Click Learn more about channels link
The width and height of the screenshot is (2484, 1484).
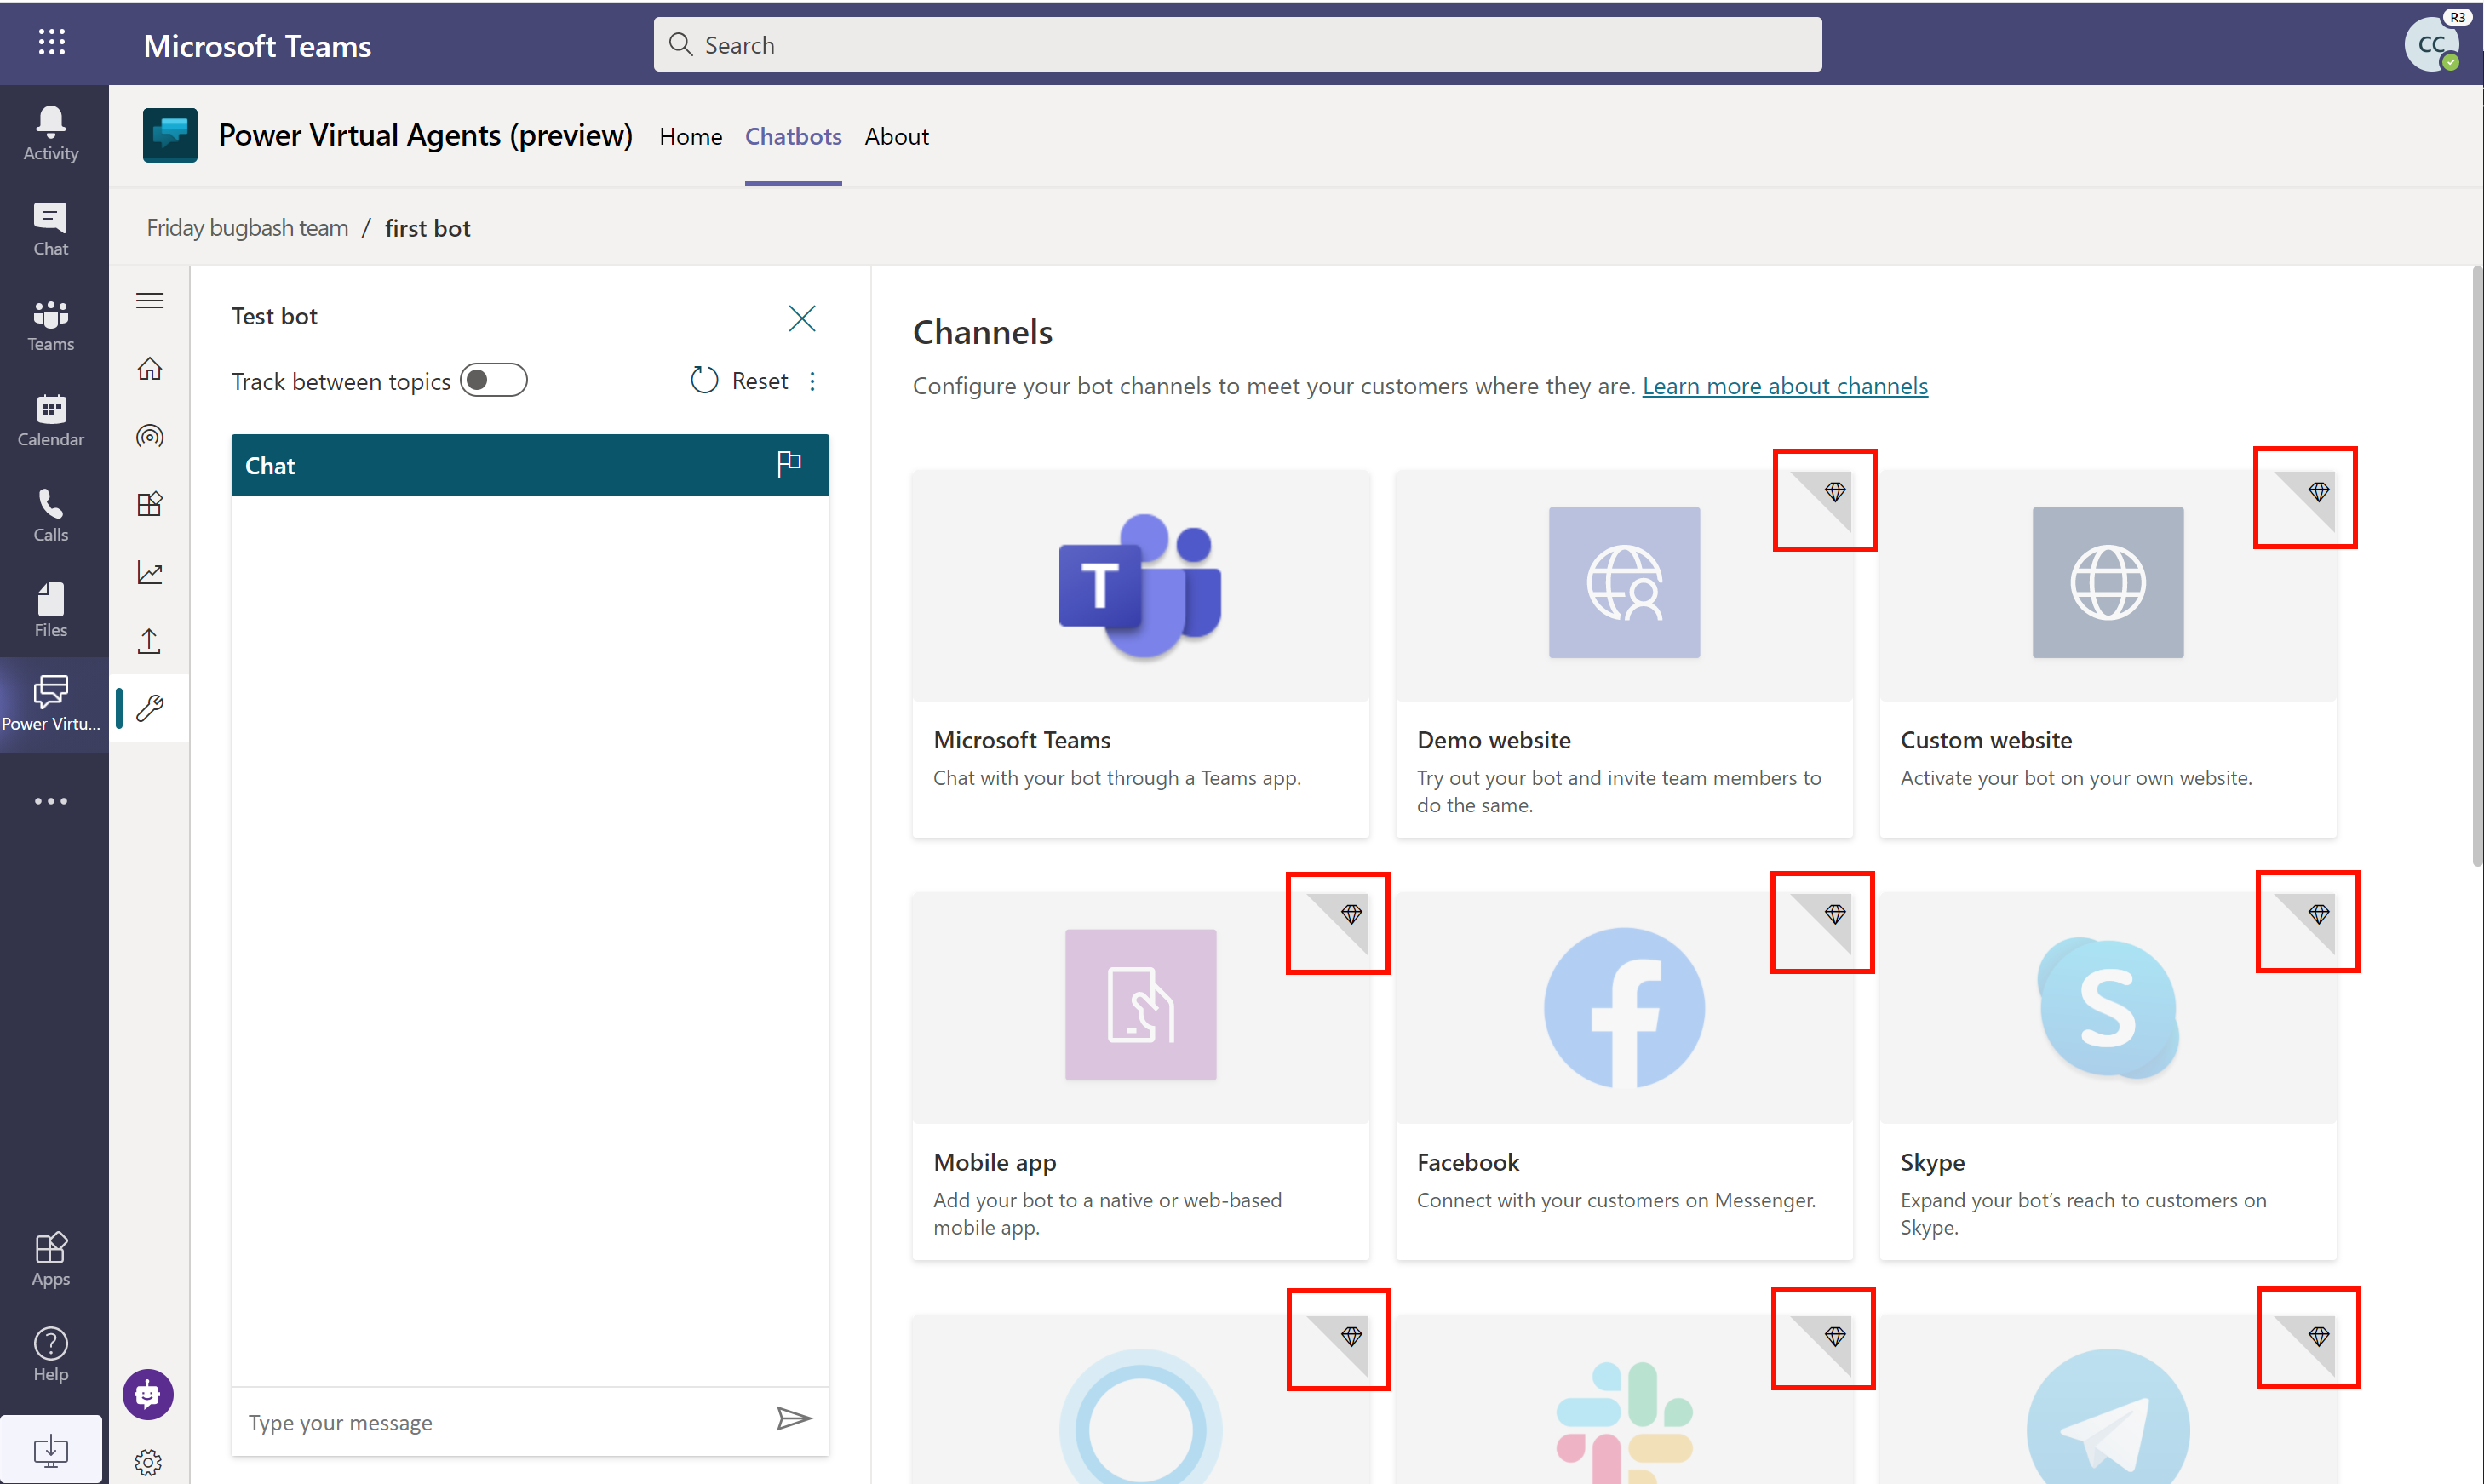pyautogui.click(x=1784, y=383)
